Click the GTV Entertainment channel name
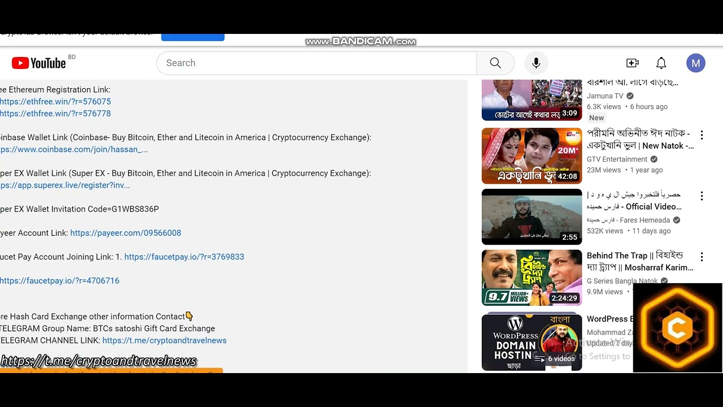 click(617, 159)
